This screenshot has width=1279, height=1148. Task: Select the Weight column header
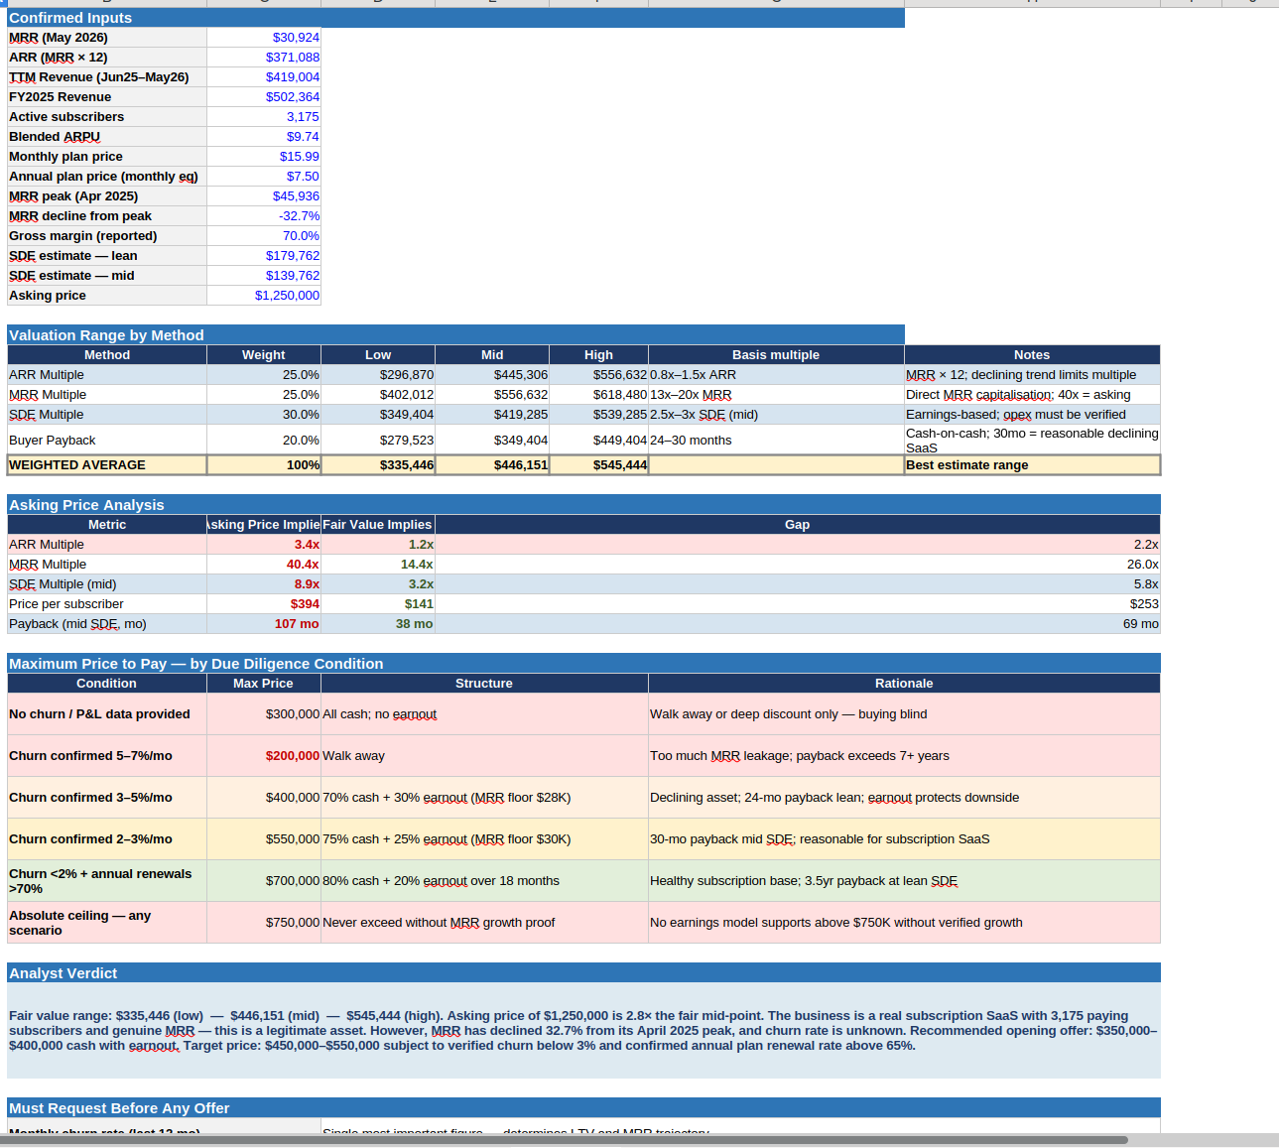(x=264, y=355)
